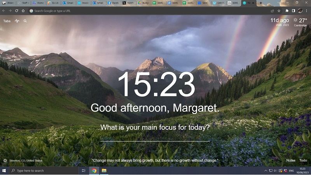
Task: Open the Todo panel
Action: pos(303,160)
